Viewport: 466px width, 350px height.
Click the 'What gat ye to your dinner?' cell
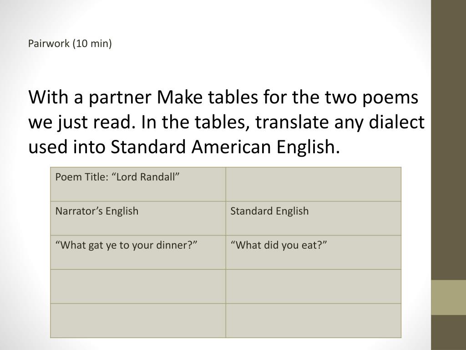[x=138, y=252]
